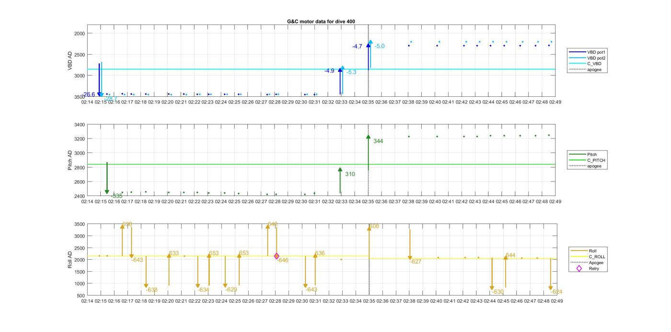Click the '-5.3' VBD data label
This screenshot has height=332, width=671.
(x=351, y=72)
